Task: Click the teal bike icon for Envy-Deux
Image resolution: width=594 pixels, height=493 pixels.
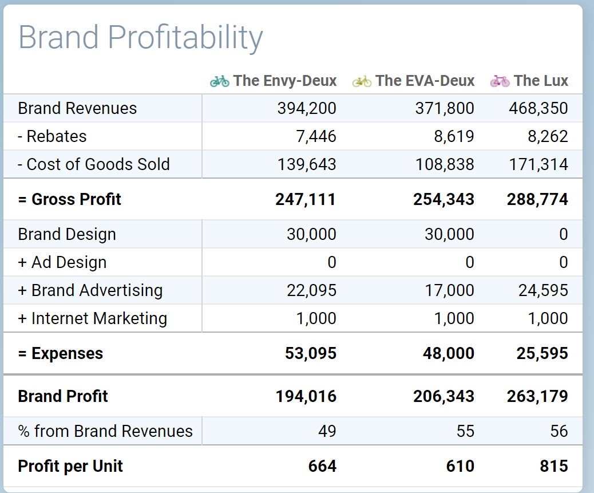Action: (219, 81)
